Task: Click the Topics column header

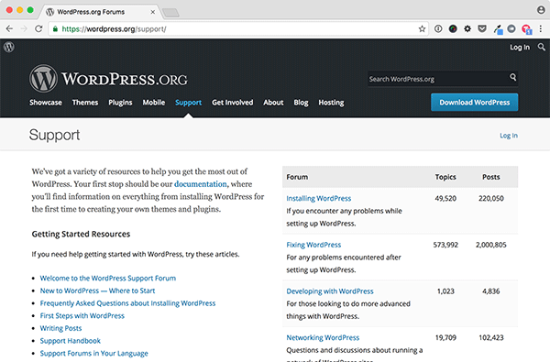Action: pyautogui.click(x=445, y=177)
